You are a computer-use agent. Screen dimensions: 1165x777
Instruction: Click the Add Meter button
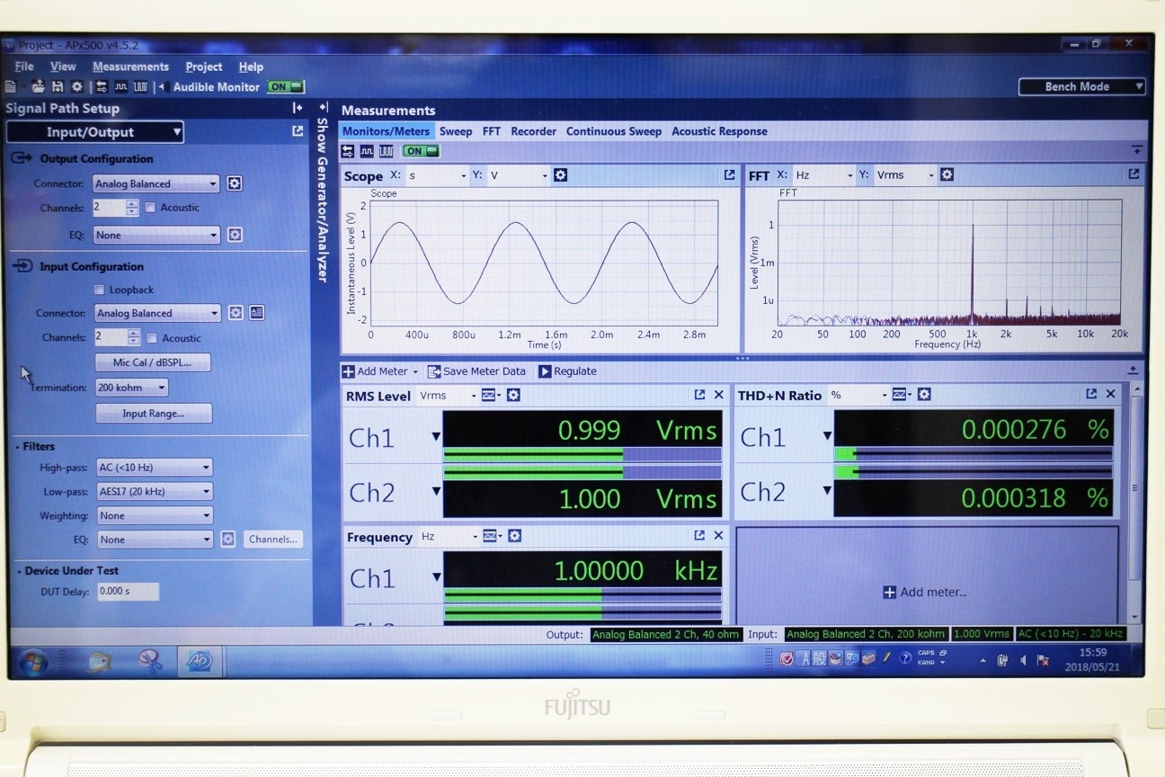click(379, 371)
